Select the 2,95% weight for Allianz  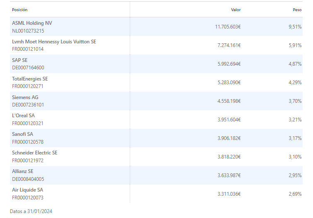tap(295, 175)
